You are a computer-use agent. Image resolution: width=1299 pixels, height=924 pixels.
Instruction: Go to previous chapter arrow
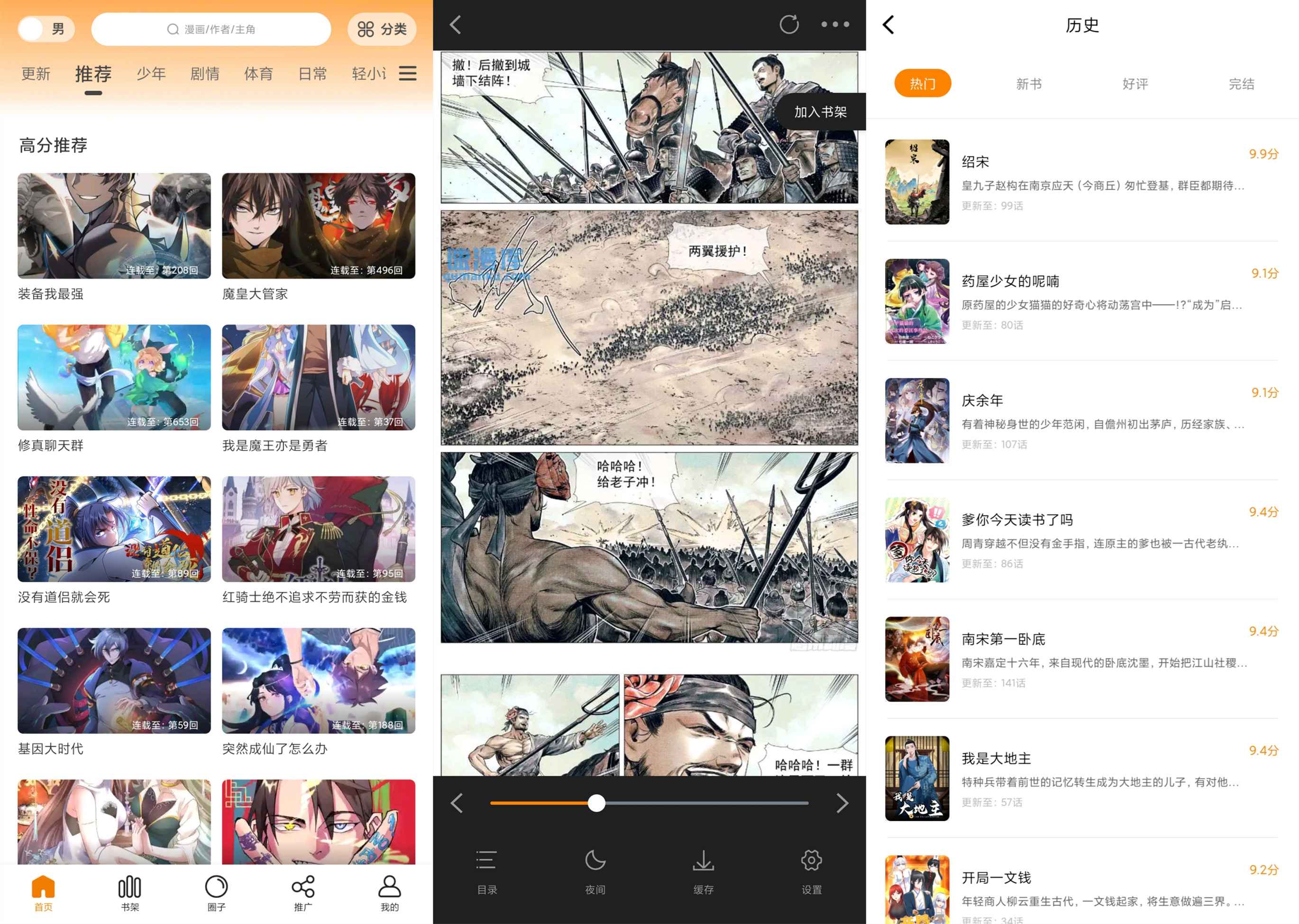(x=457, y=803)
